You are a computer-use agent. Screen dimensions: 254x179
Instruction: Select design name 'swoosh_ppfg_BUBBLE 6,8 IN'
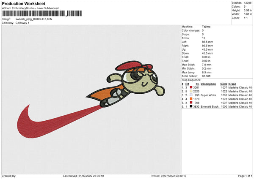pyautogui.click(x=34, y=19)
